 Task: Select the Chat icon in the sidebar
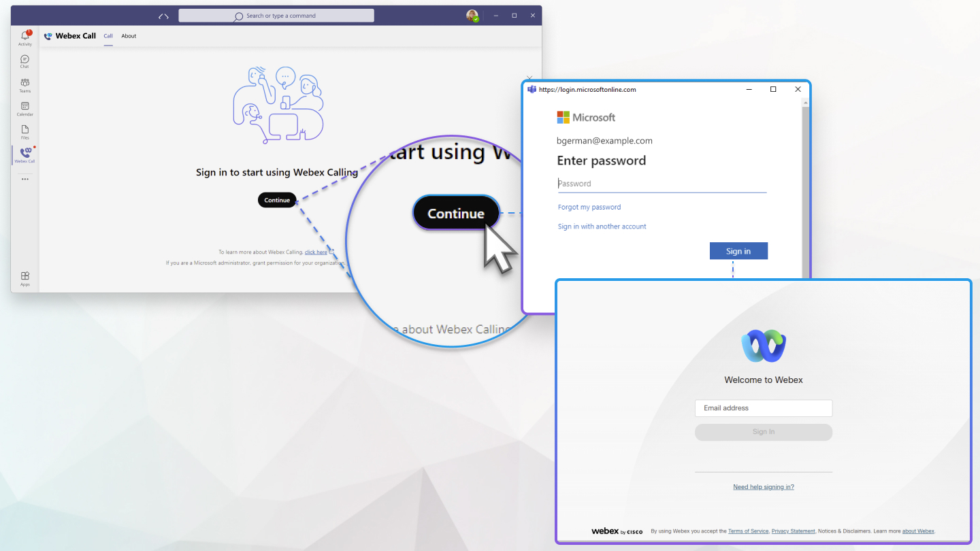pyautogui.click(x=24, y=61)
